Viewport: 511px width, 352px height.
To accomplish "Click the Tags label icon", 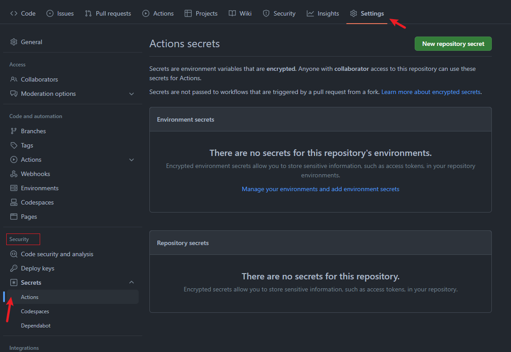I will (x=14, y=145).
